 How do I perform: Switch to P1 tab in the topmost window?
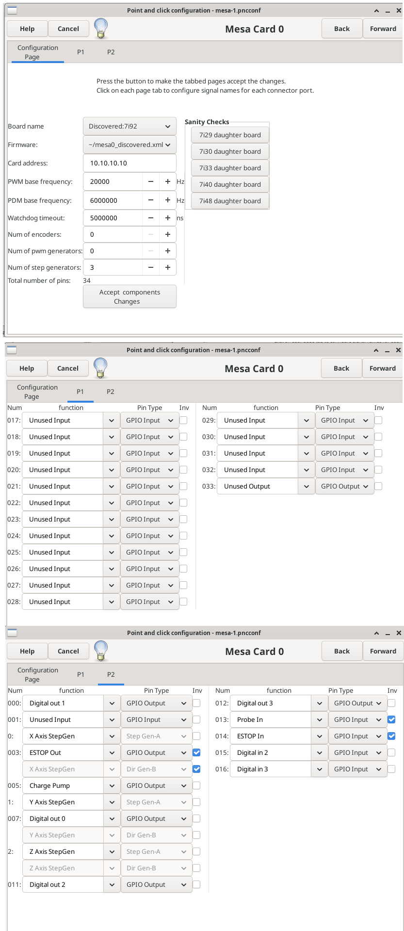point(81,52)
